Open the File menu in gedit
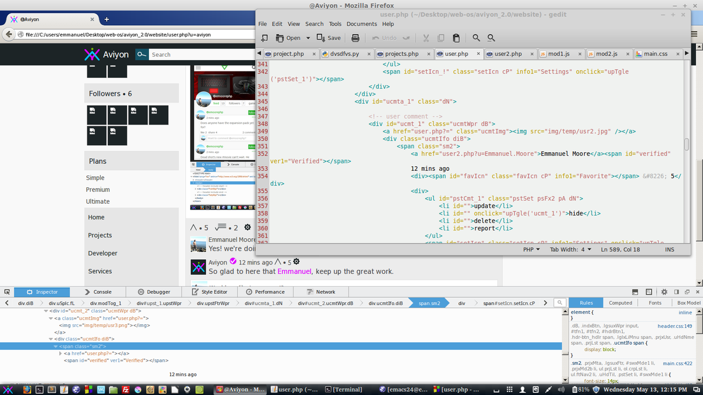Image resolution: width=703 pixels, height=395 pixels. (x=262, y=24)
